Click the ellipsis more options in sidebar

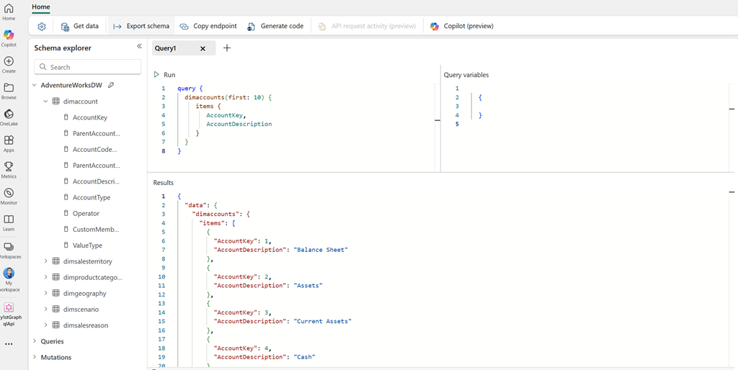click(x=9, y=343)
